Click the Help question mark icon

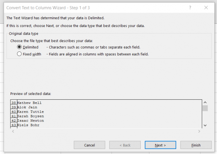point(190,7)
